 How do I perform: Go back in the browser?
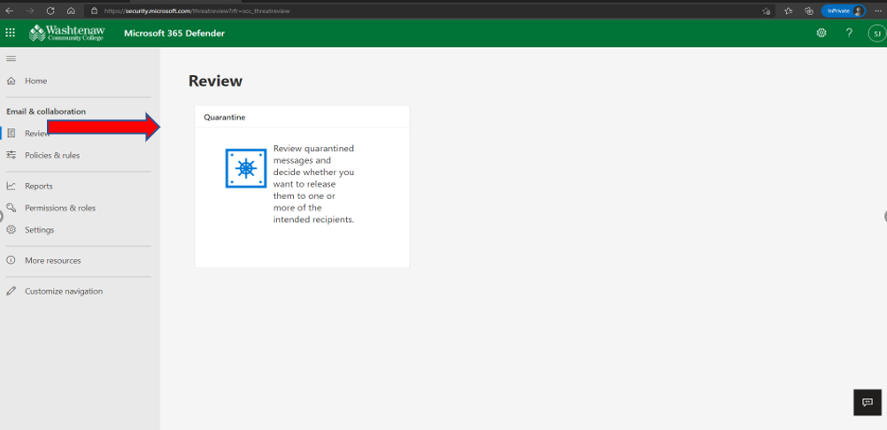tap(10, 11)
